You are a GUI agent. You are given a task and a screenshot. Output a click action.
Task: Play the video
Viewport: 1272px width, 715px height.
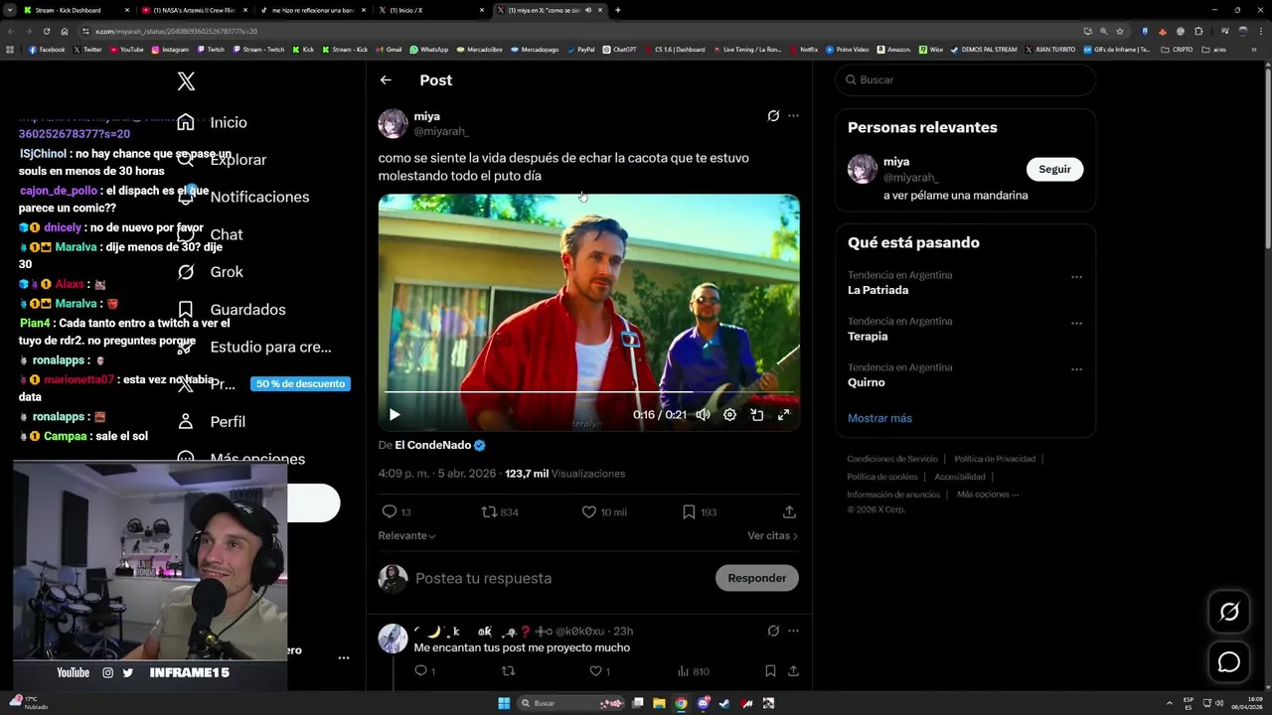pyautogui.click(x=395, y=415)
